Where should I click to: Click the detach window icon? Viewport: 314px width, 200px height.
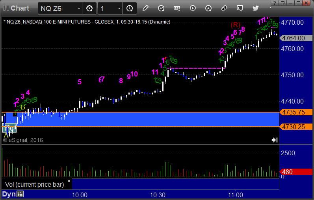pyautogui.click(x=283, y=3)
